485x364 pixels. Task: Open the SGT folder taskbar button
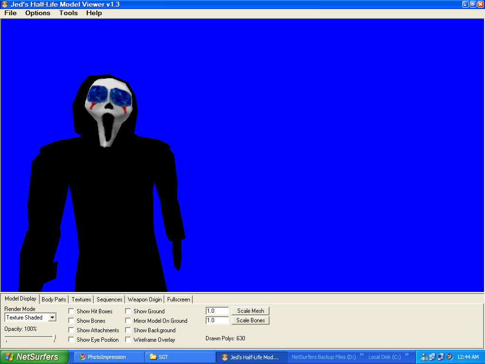click(181, 357)
